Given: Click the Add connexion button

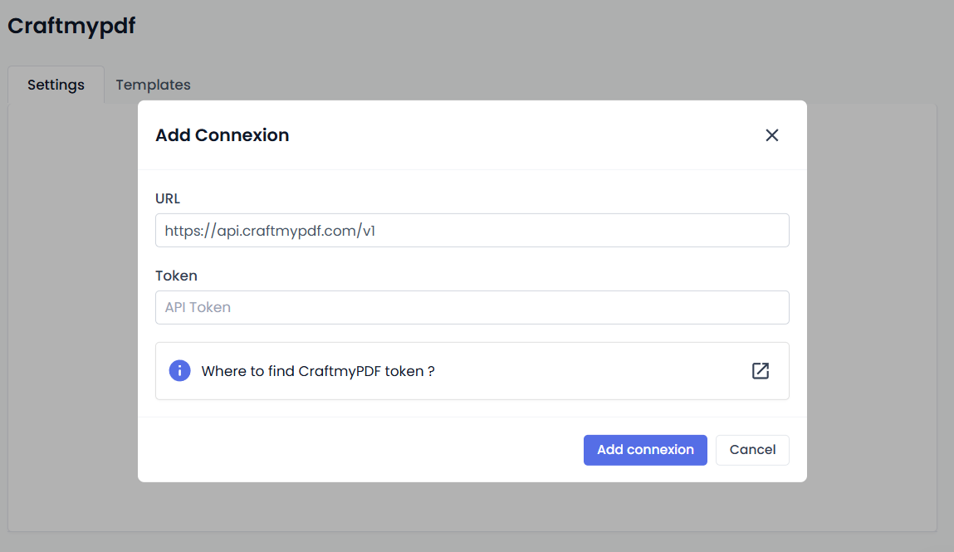Looking at the screenshot, I should click(645, 450).
